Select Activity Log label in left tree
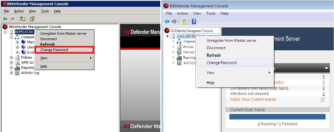The width and height of the screenshot is (334, 132). (x=30, y=73)
